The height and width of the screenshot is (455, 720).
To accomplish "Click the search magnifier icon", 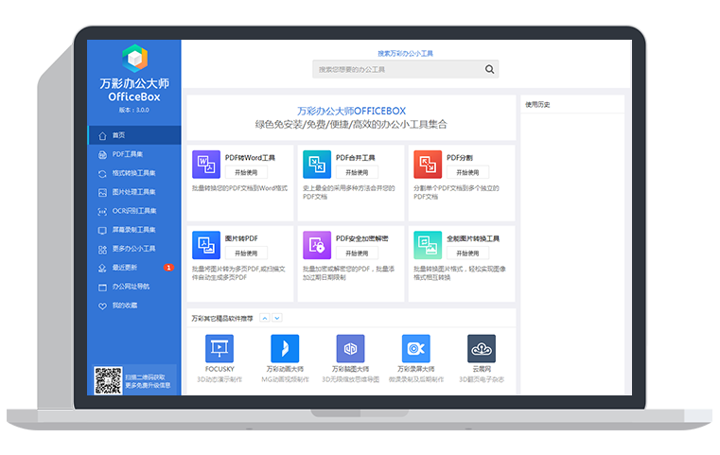I will 489,69.
